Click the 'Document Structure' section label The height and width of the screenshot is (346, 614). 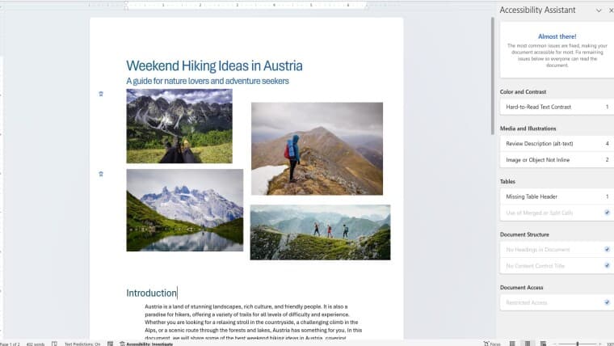(x=524, y=234)
